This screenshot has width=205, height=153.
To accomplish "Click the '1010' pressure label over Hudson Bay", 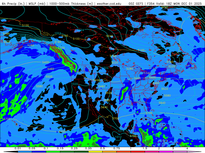I will tap(149, 39).
